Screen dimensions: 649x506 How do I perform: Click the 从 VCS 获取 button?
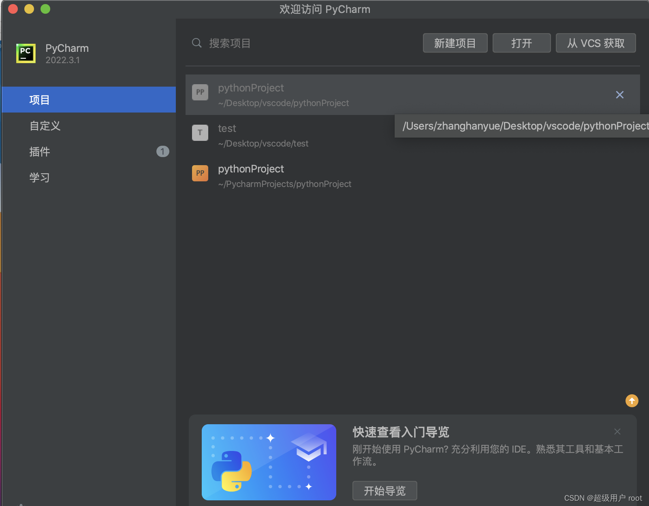click(x=596, y=43)
